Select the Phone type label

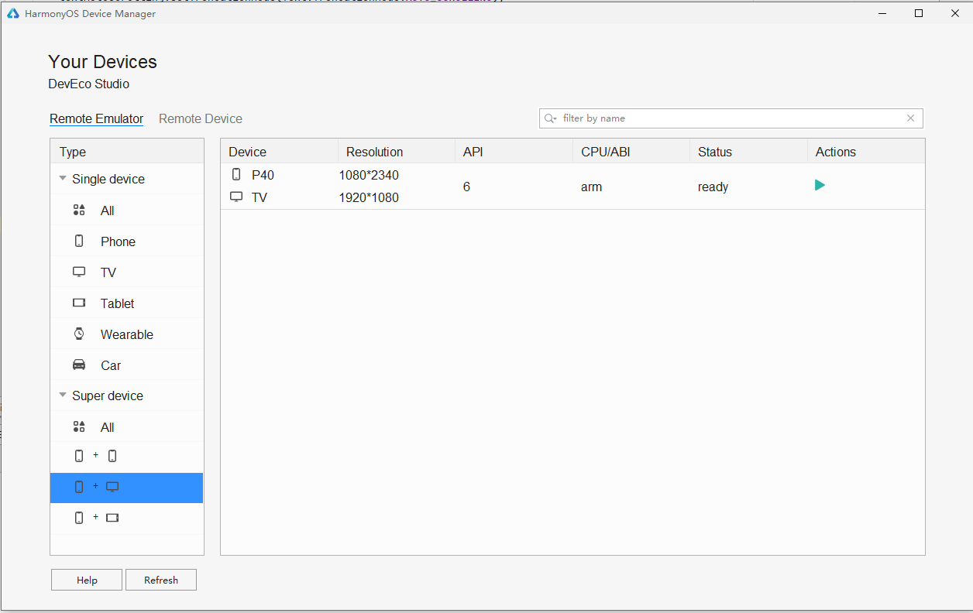click(x=118, y=241)
